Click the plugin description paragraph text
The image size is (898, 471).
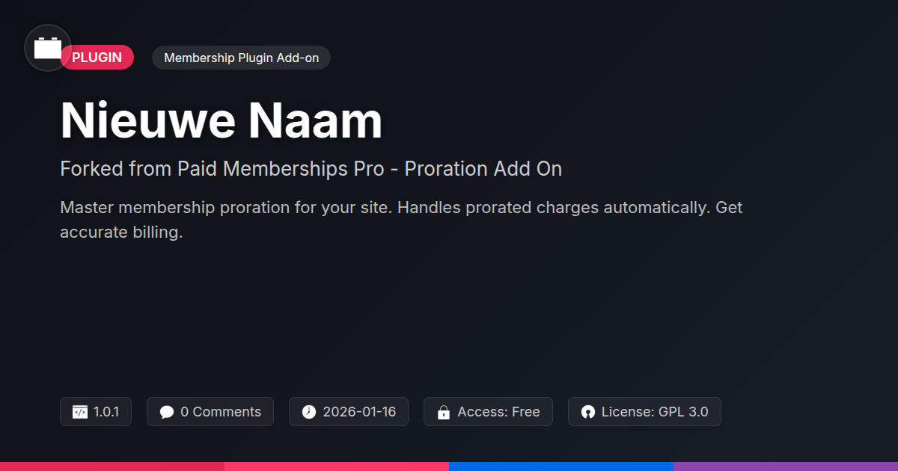click(401, 220)
